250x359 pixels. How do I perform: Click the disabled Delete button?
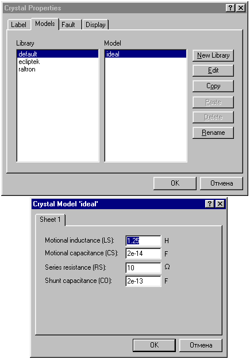(x=213, y=117)
